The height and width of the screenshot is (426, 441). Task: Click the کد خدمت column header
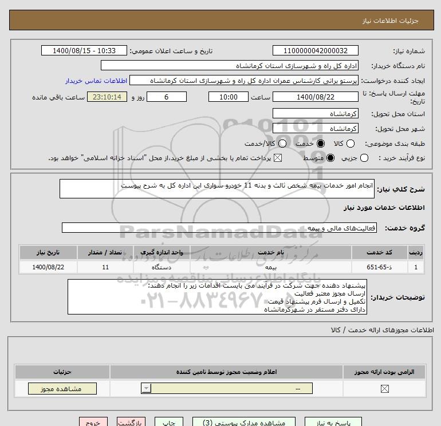[x=379, y=252]
